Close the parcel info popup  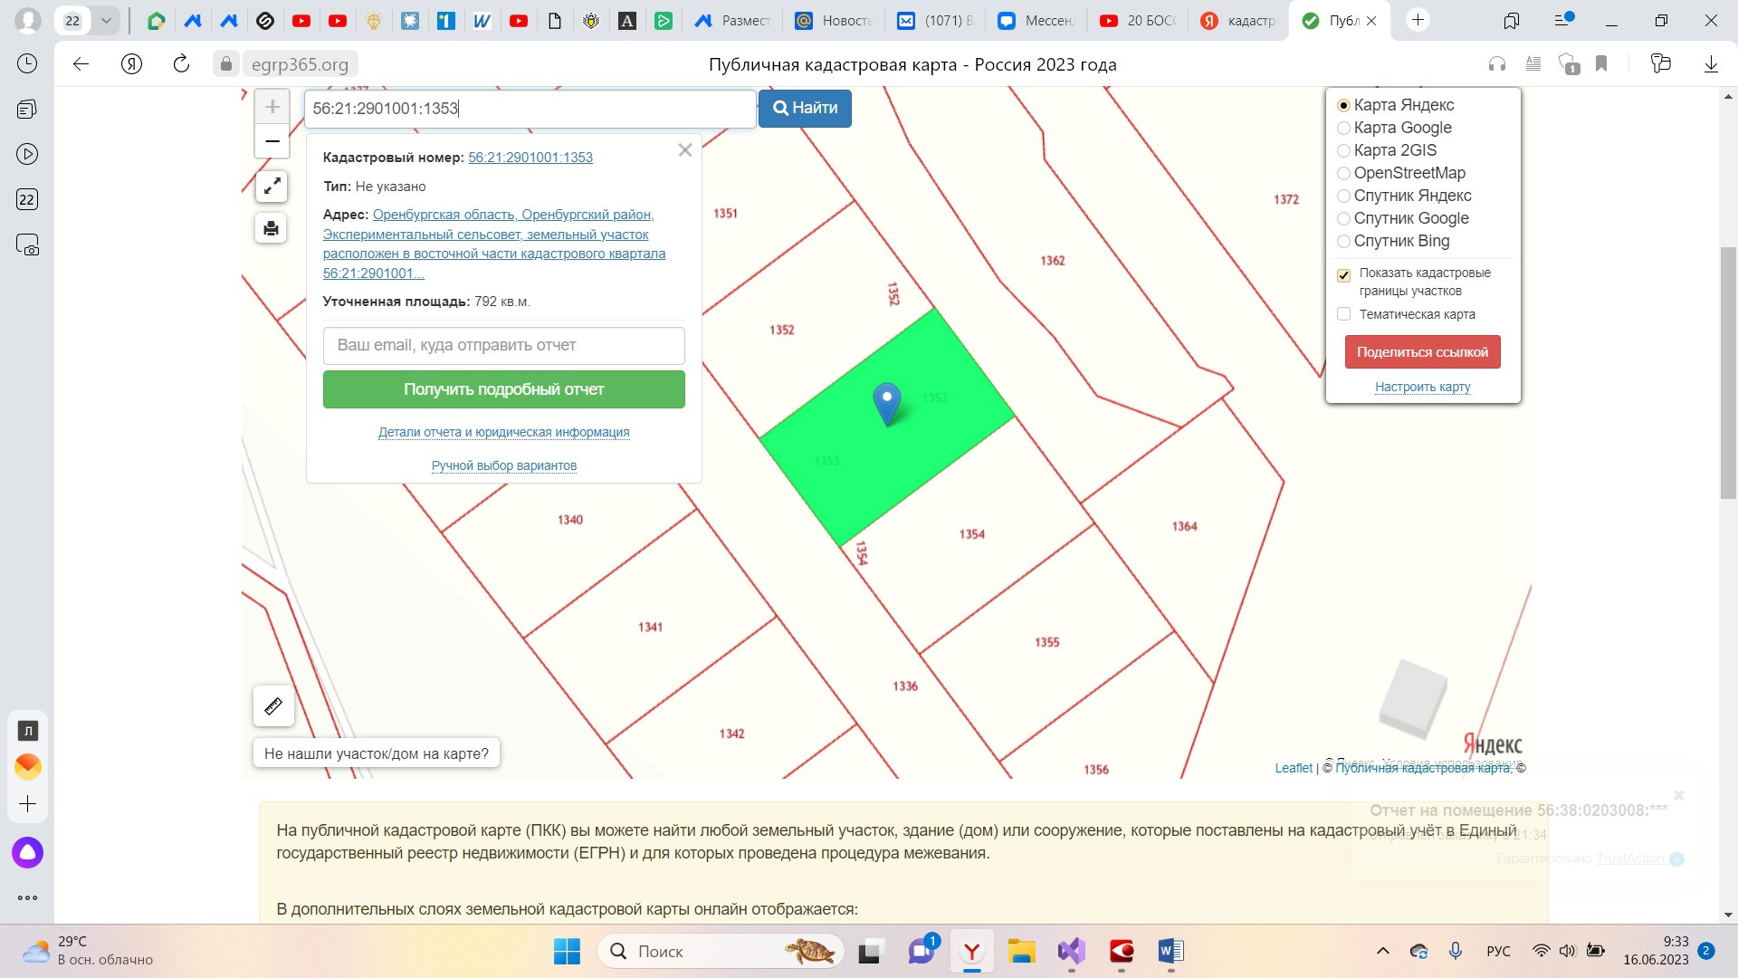coord(685,150)
